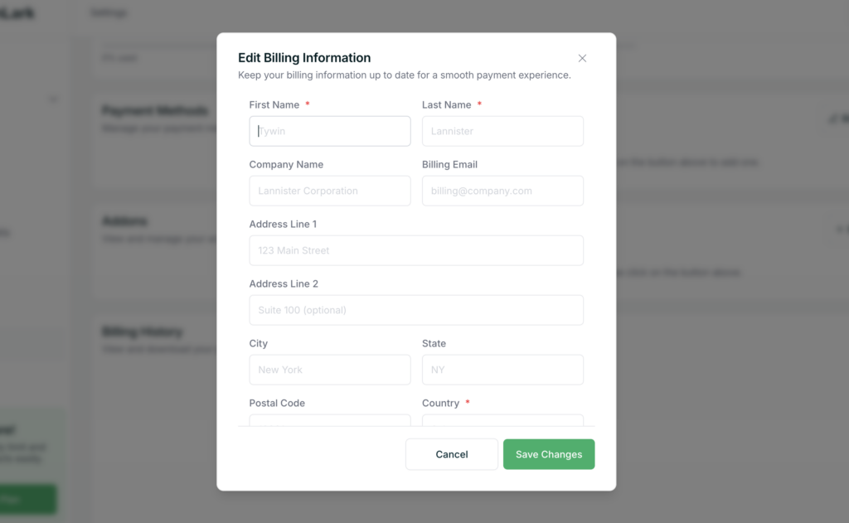
Task: Focus the Address Line 1 text box
Action: point(416,250)
